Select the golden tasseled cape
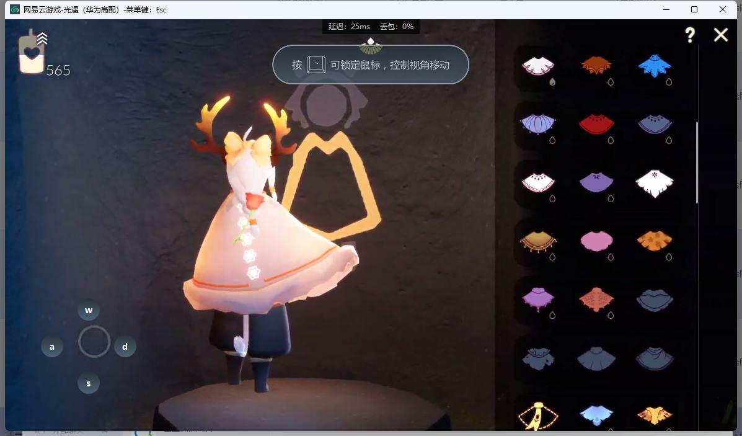This screenshot has width=742, height=436. tap(538, 241)
